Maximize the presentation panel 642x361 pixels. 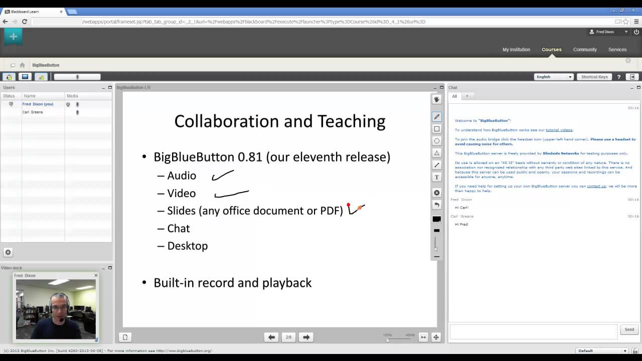[x=441, y=87]
